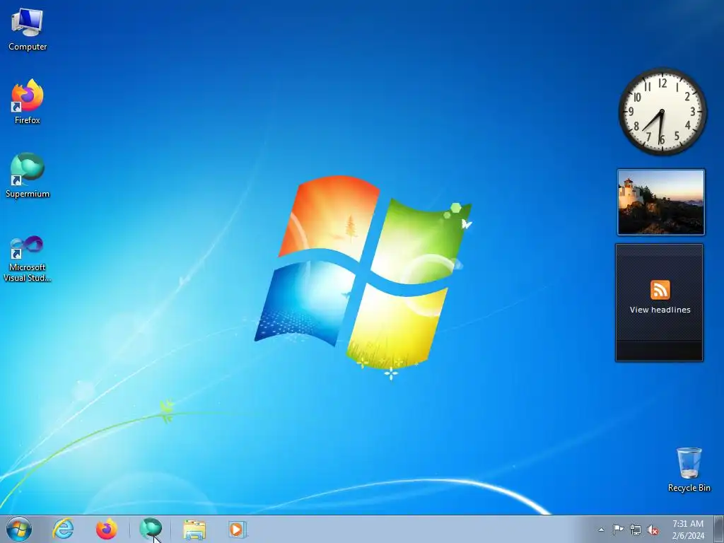Click the Computer icon label text

pyautogui.click(x=28, y=47)
